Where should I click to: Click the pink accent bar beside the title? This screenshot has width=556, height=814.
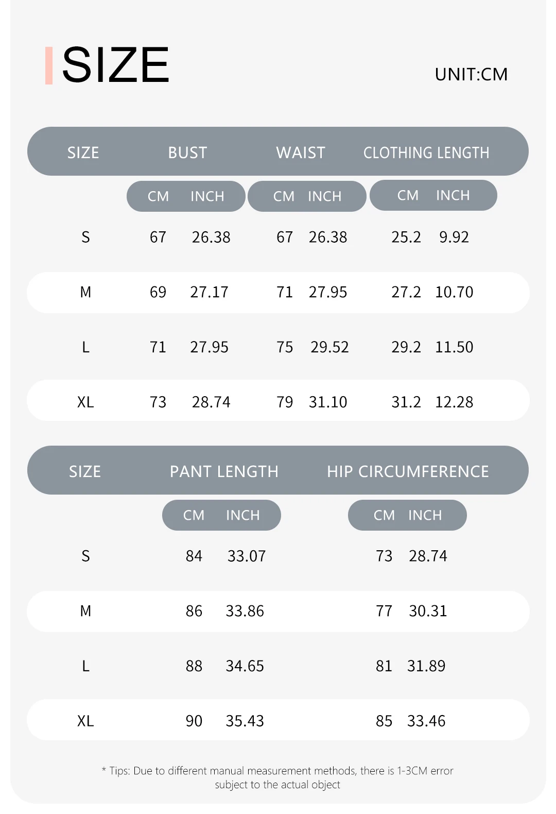point(49,65)
